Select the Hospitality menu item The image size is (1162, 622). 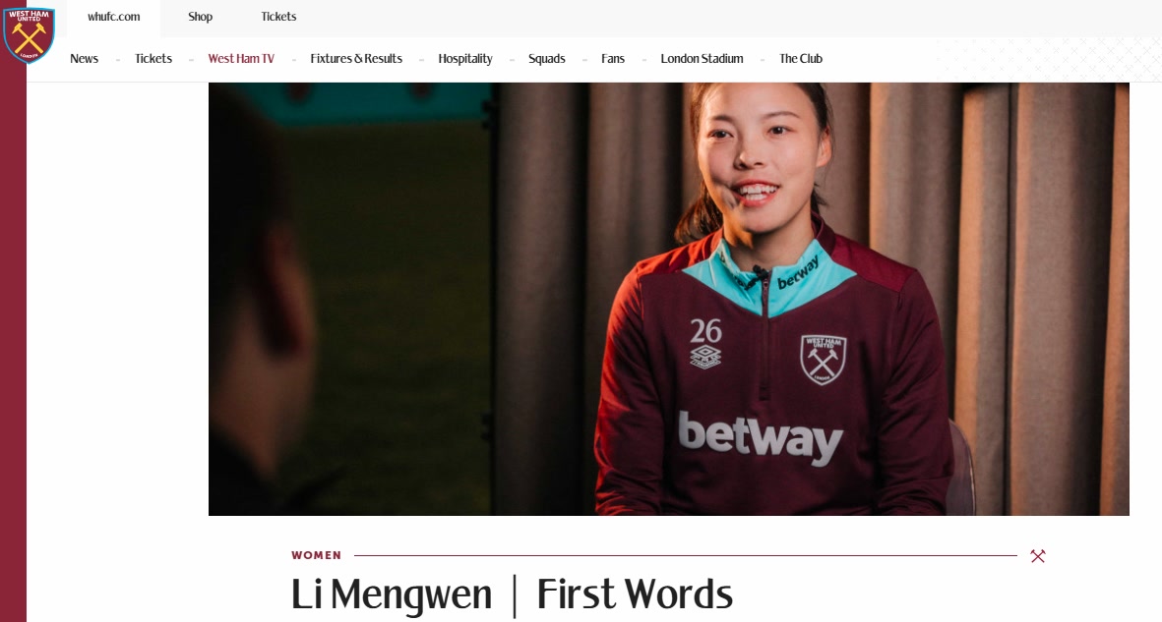pos(464,59)
